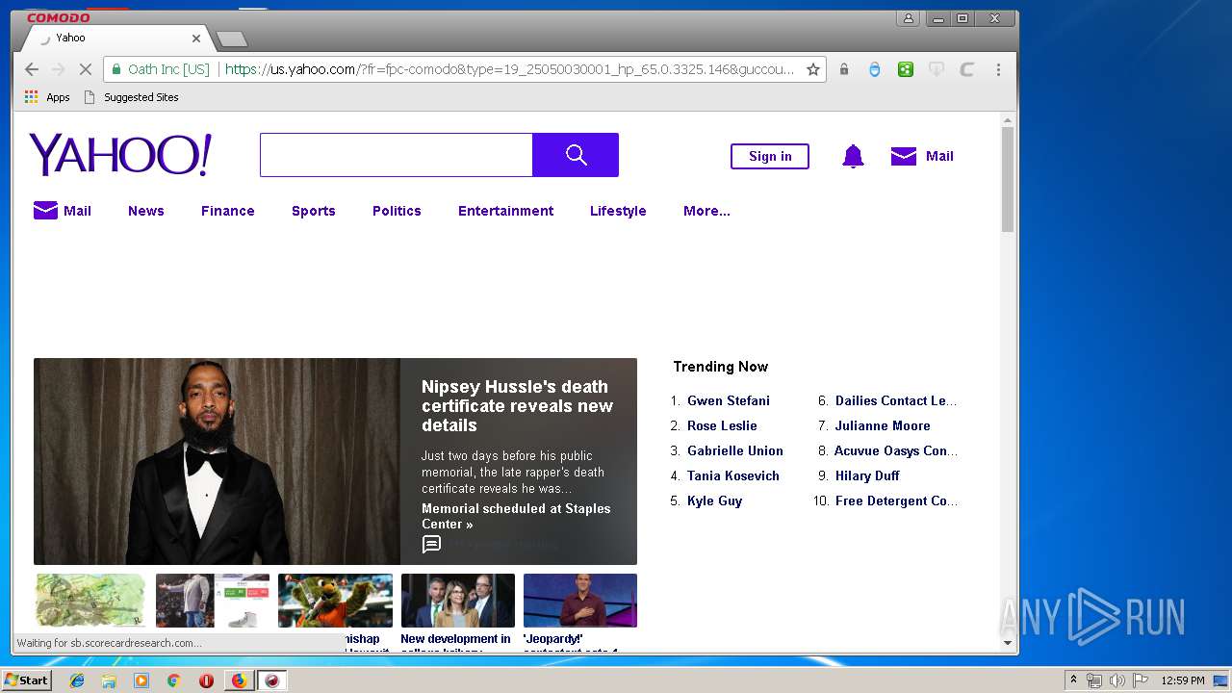Screen dimensions: 1232x693
Task: Open Mail link next to bell icon
Action: pos(922,156)
